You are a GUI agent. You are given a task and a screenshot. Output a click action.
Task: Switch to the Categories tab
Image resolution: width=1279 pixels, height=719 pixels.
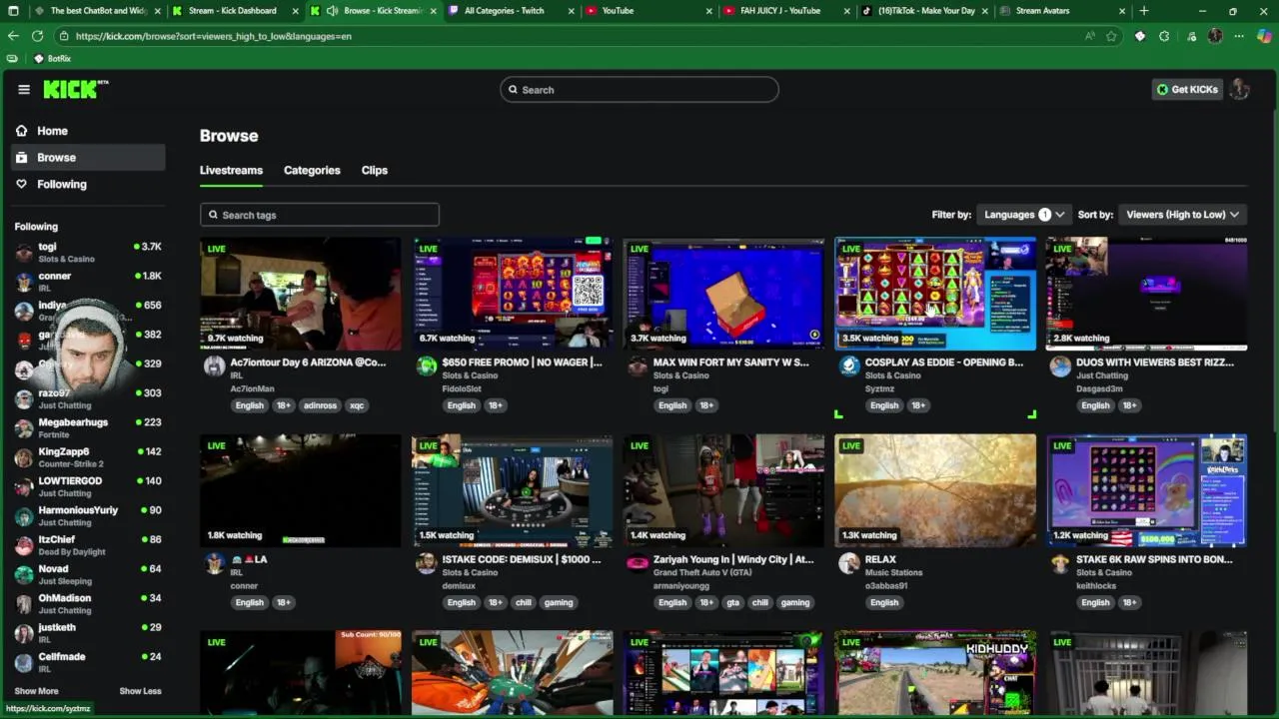coord(312,170)
